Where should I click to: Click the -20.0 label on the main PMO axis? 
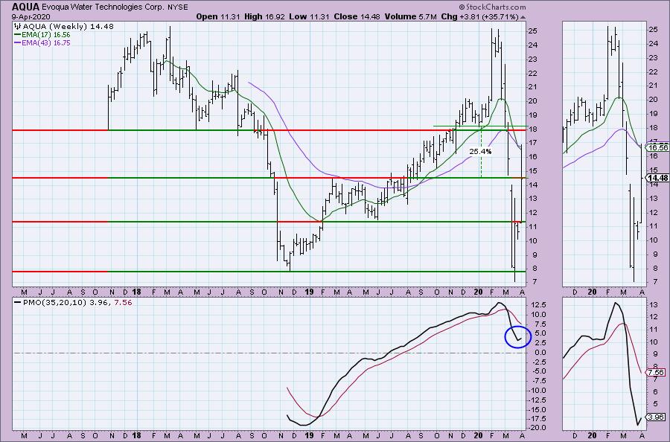536,428
